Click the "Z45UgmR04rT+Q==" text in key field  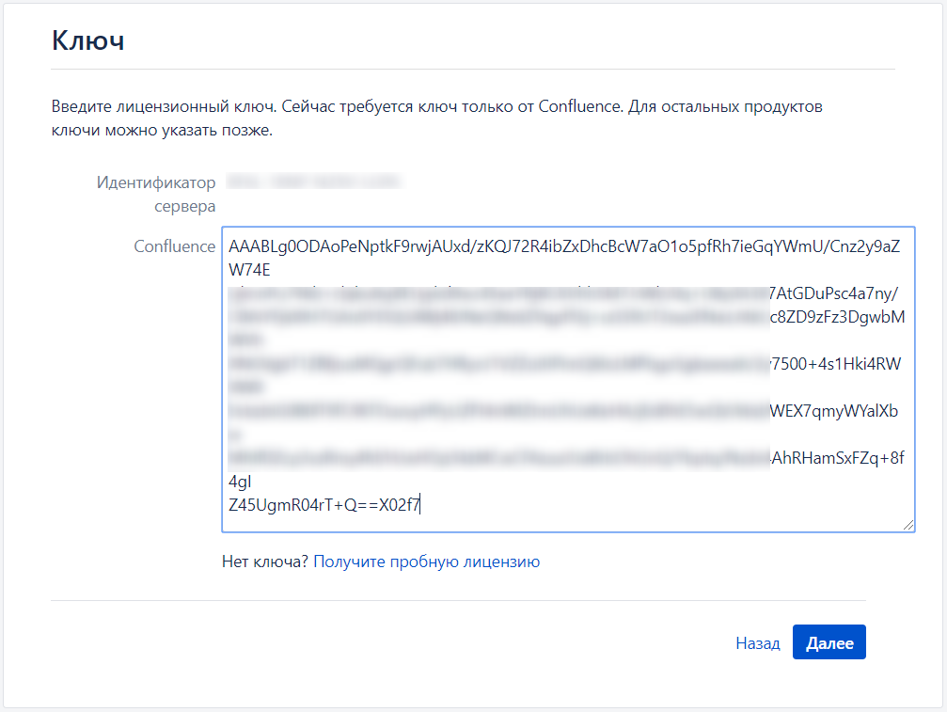[x=301, y=505]
